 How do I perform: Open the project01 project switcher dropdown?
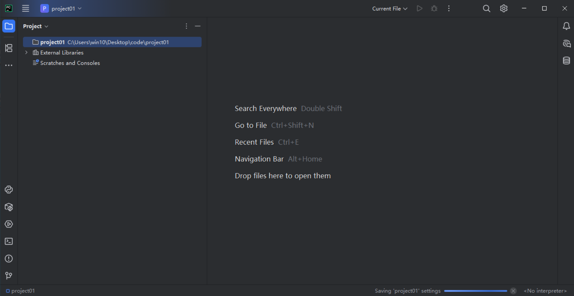[61, 9]
